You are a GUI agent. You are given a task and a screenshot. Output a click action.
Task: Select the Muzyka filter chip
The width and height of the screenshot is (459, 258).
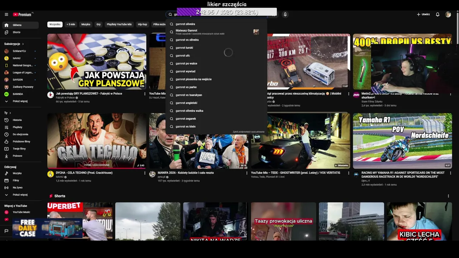click(86, 24)
